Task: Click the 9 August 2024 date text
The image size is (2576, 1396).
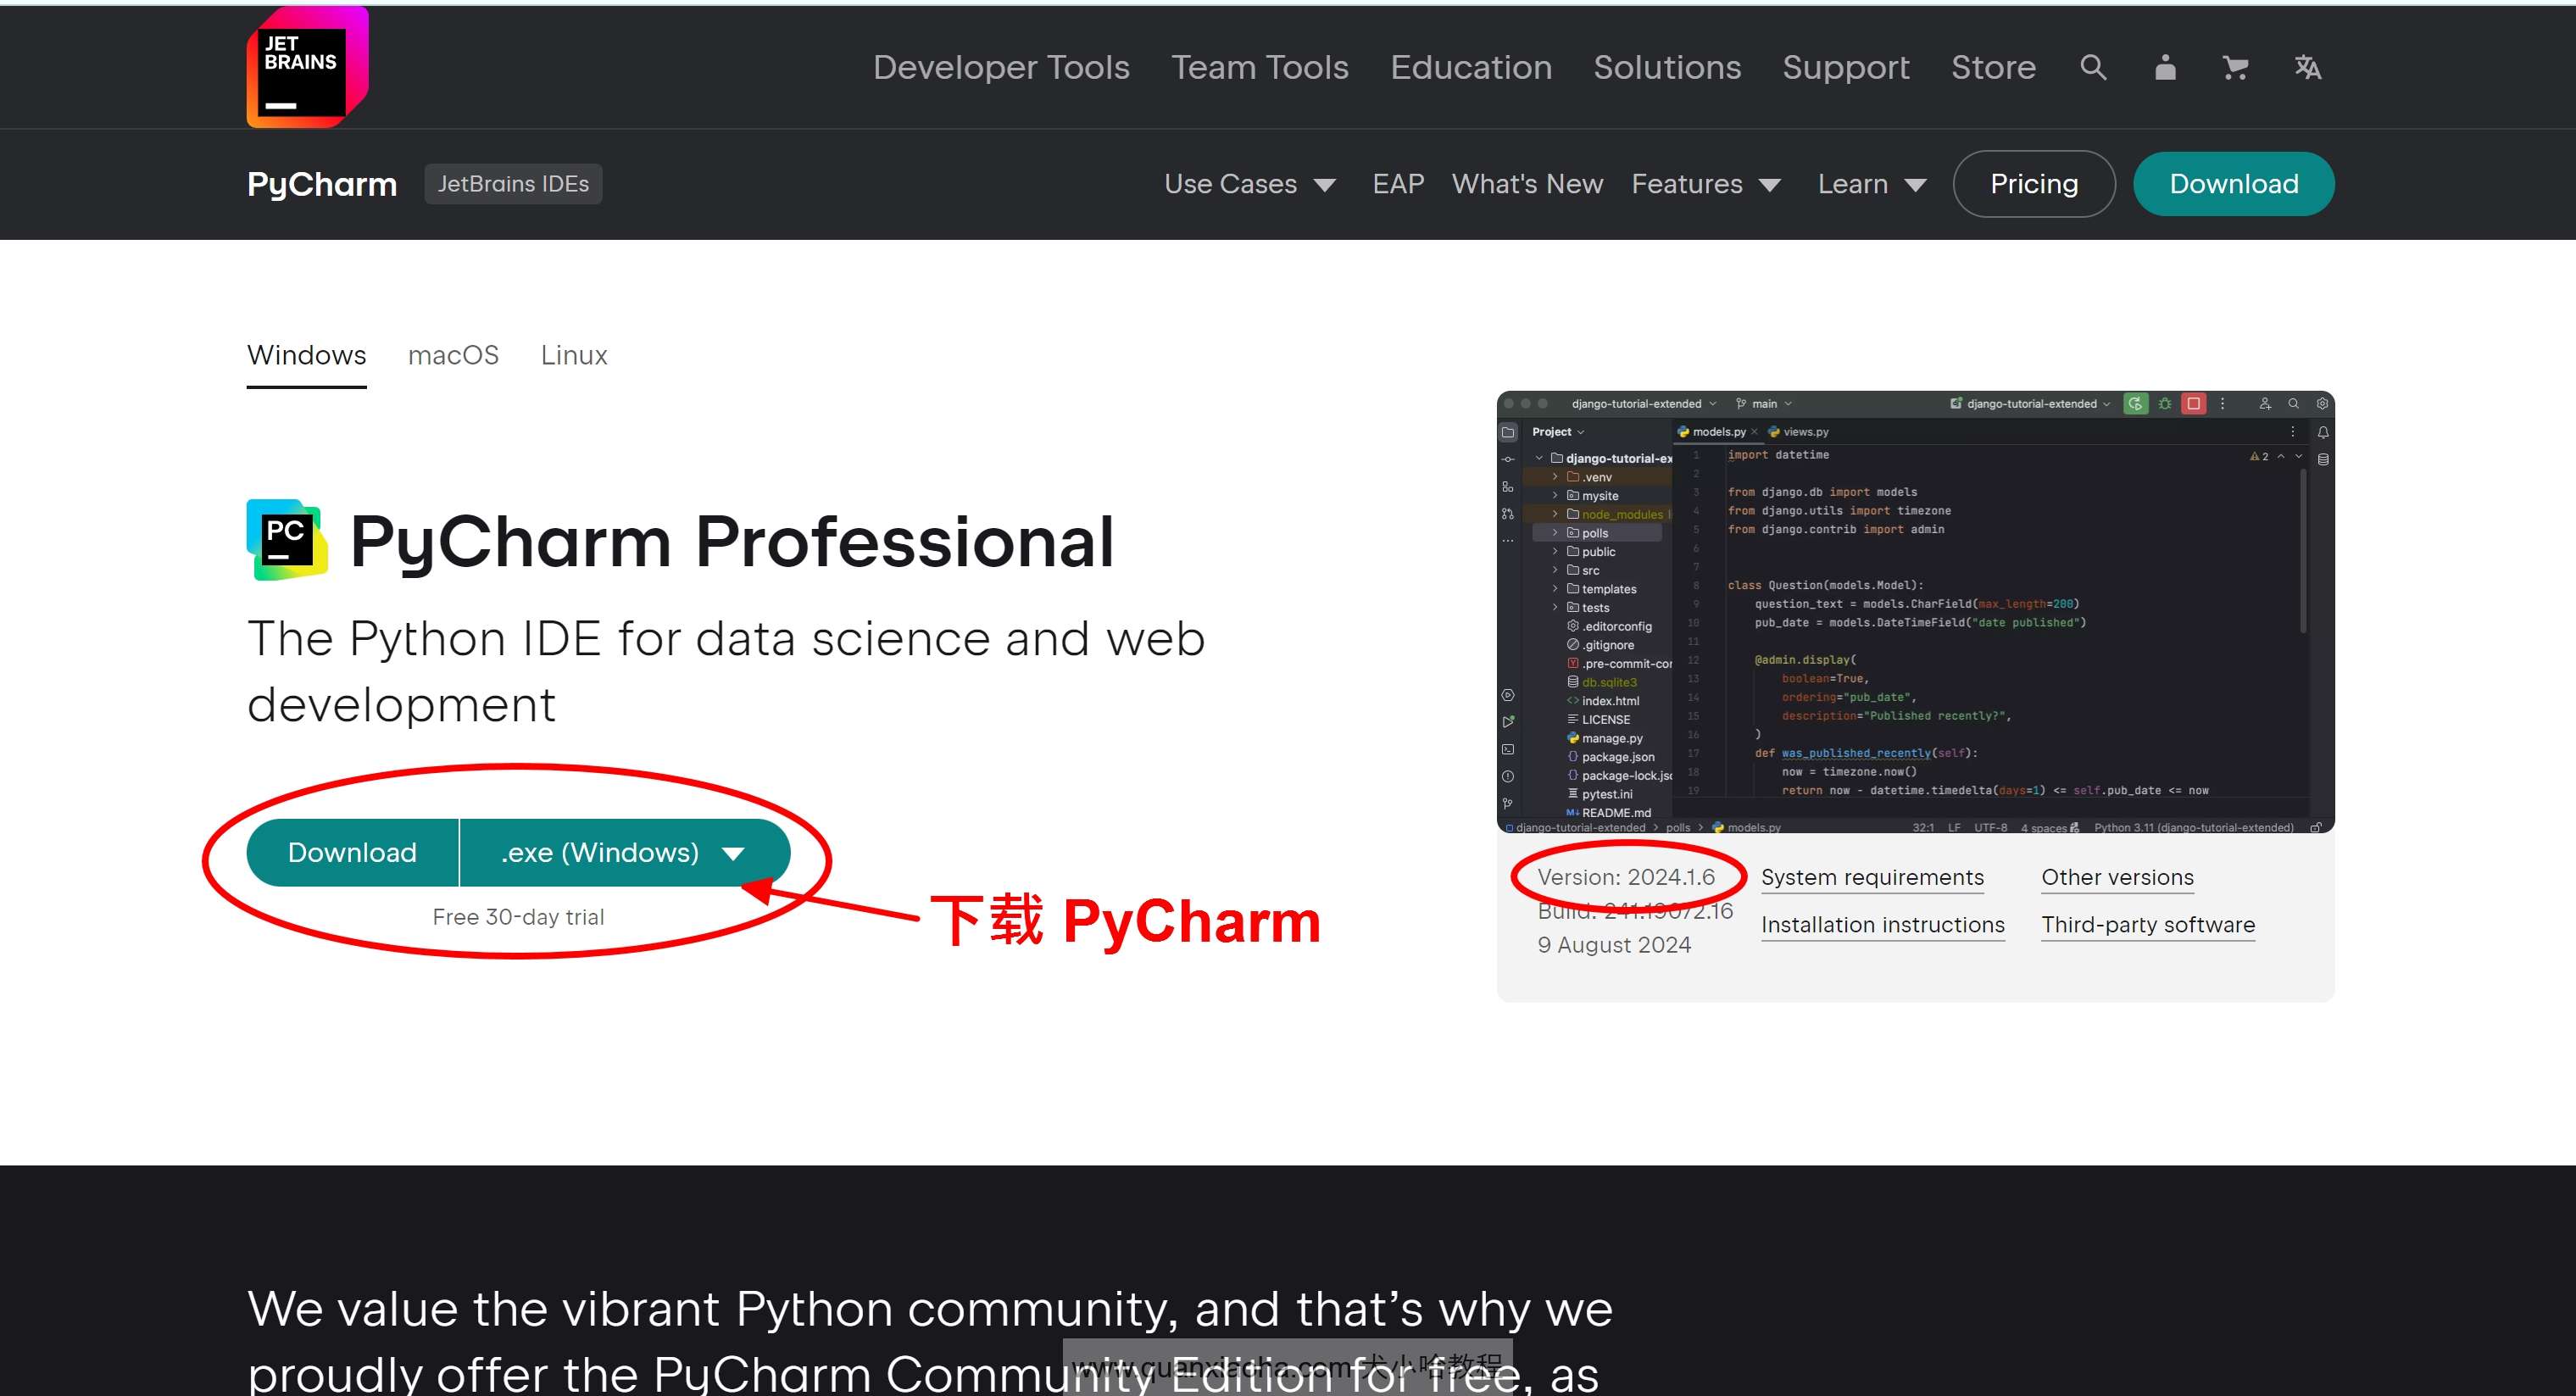Action: (x=1614, y=945)
